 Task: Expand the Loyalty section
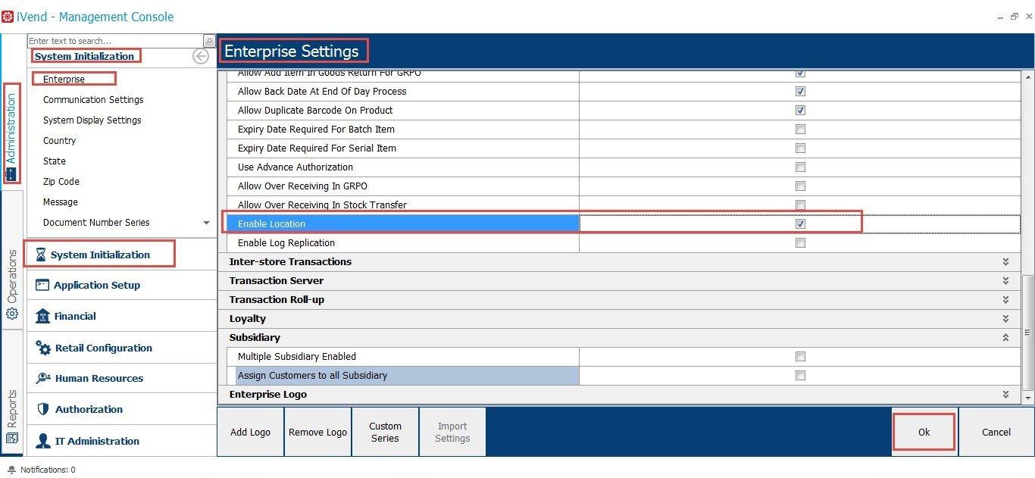click(1005, 318)
